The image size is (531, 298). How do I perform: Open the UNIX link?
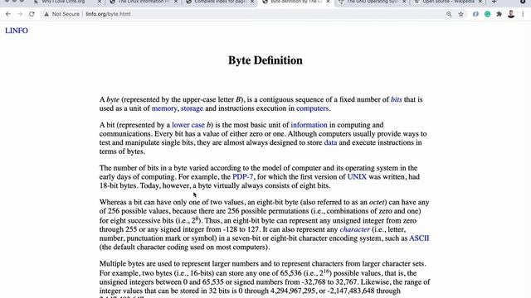point(357,176)
